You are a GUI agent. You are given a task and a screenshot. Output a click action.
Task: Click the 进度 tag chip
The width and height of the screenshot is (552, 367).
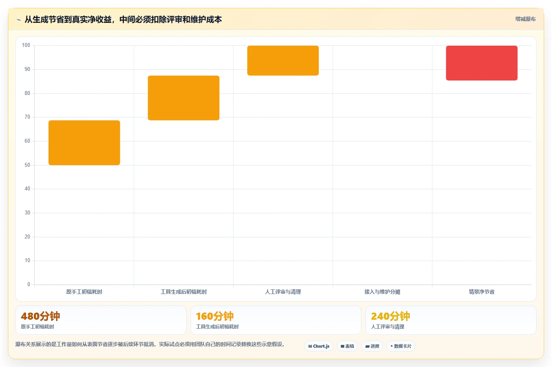click(372, 346)
